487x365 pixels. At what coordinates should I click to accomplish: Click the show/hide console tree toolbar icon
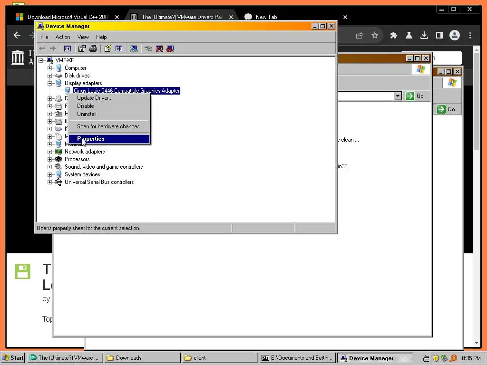68,49
